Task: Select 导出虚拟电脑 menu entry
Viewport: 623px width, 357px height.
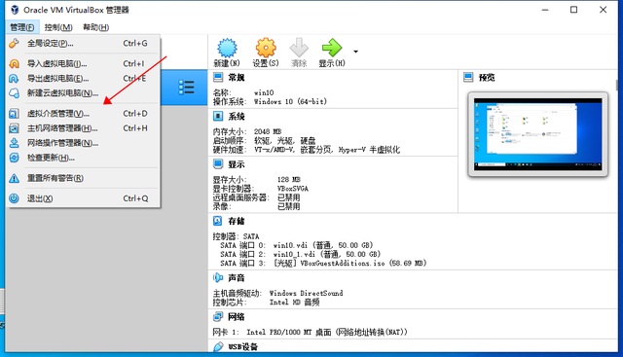Action: 83,78
